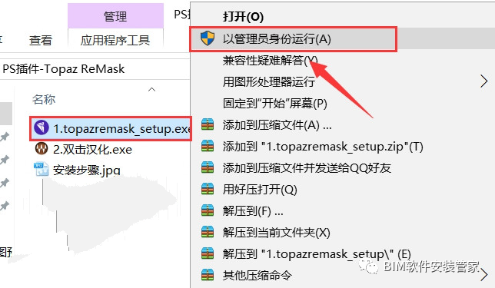Expand the 其他压缩命令 submenu arrow
This screenshot has height=288, width=495.
click(483, 275)
